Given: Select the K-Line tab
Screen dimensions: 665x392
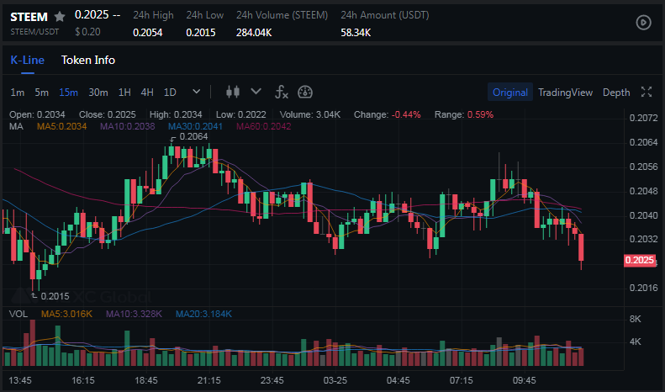Looking at the screenshot, I should tap(26, 60).
